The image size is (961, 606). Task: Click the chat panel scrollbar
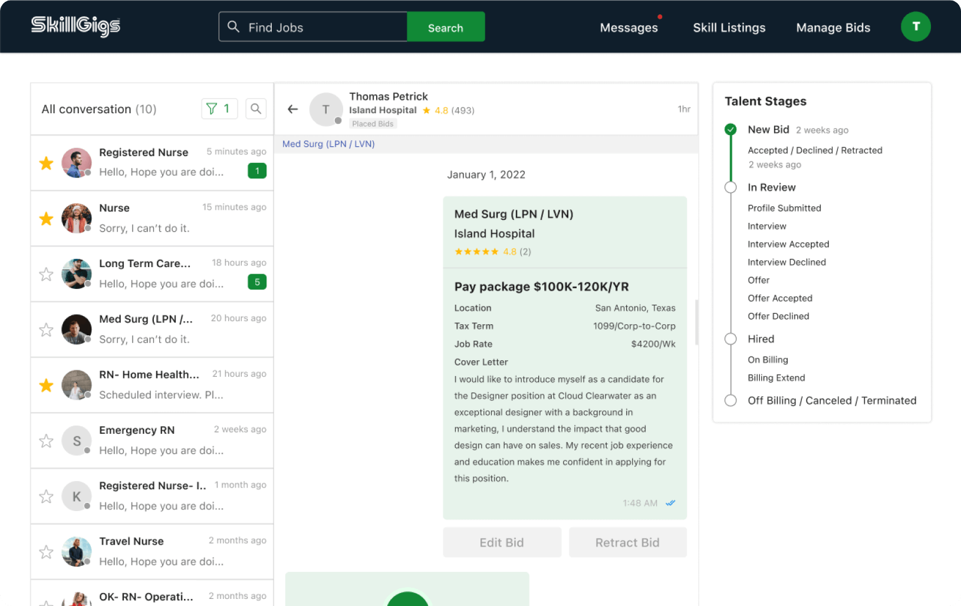(x=696, y=322)
